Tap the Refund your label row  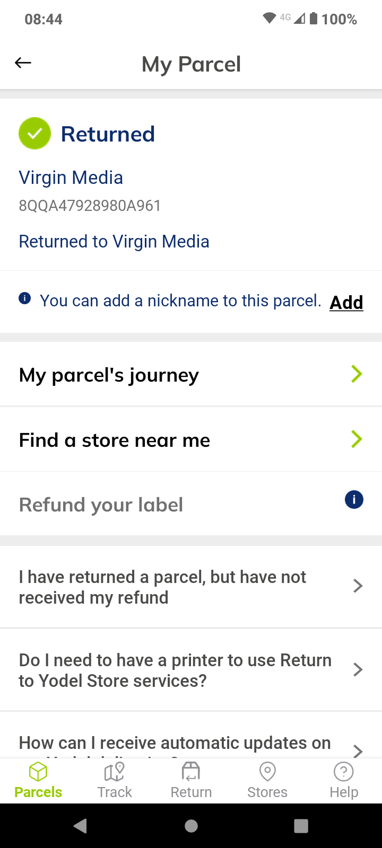191,504
